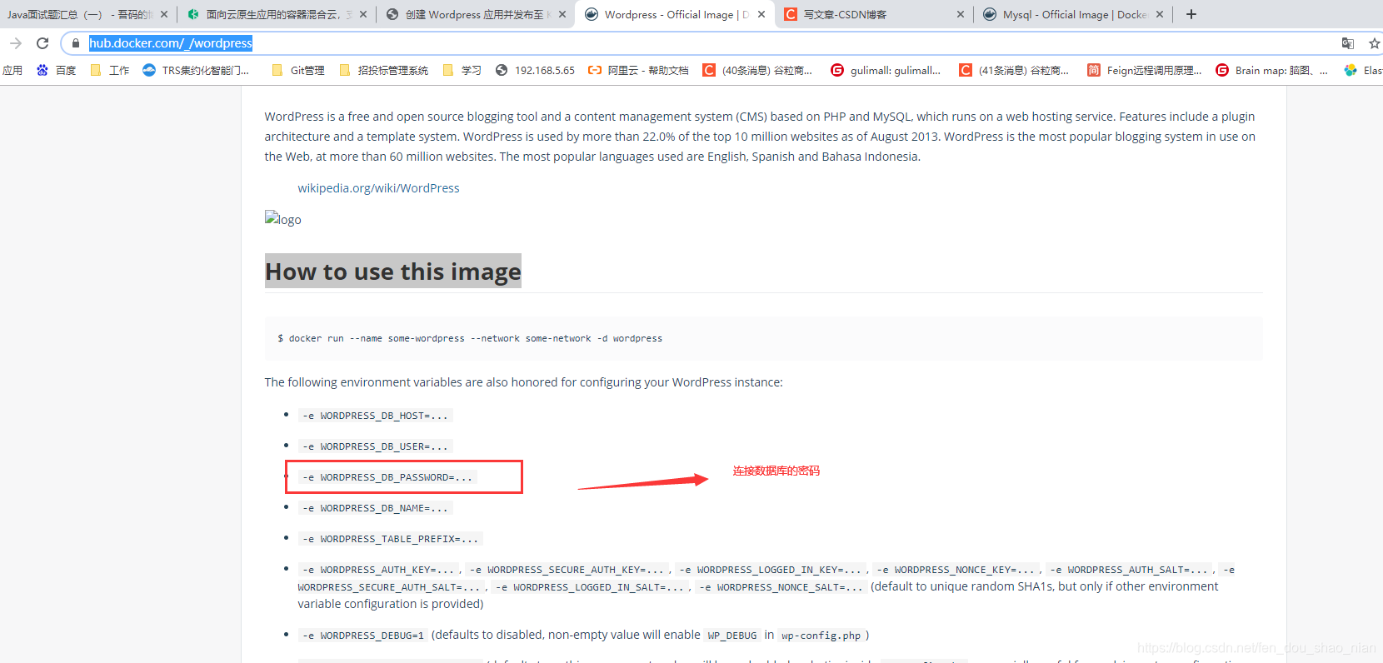Click the WORDPRESS_LOGGED_IN_KEY variable
The image size is (1383, 663).
771,570
